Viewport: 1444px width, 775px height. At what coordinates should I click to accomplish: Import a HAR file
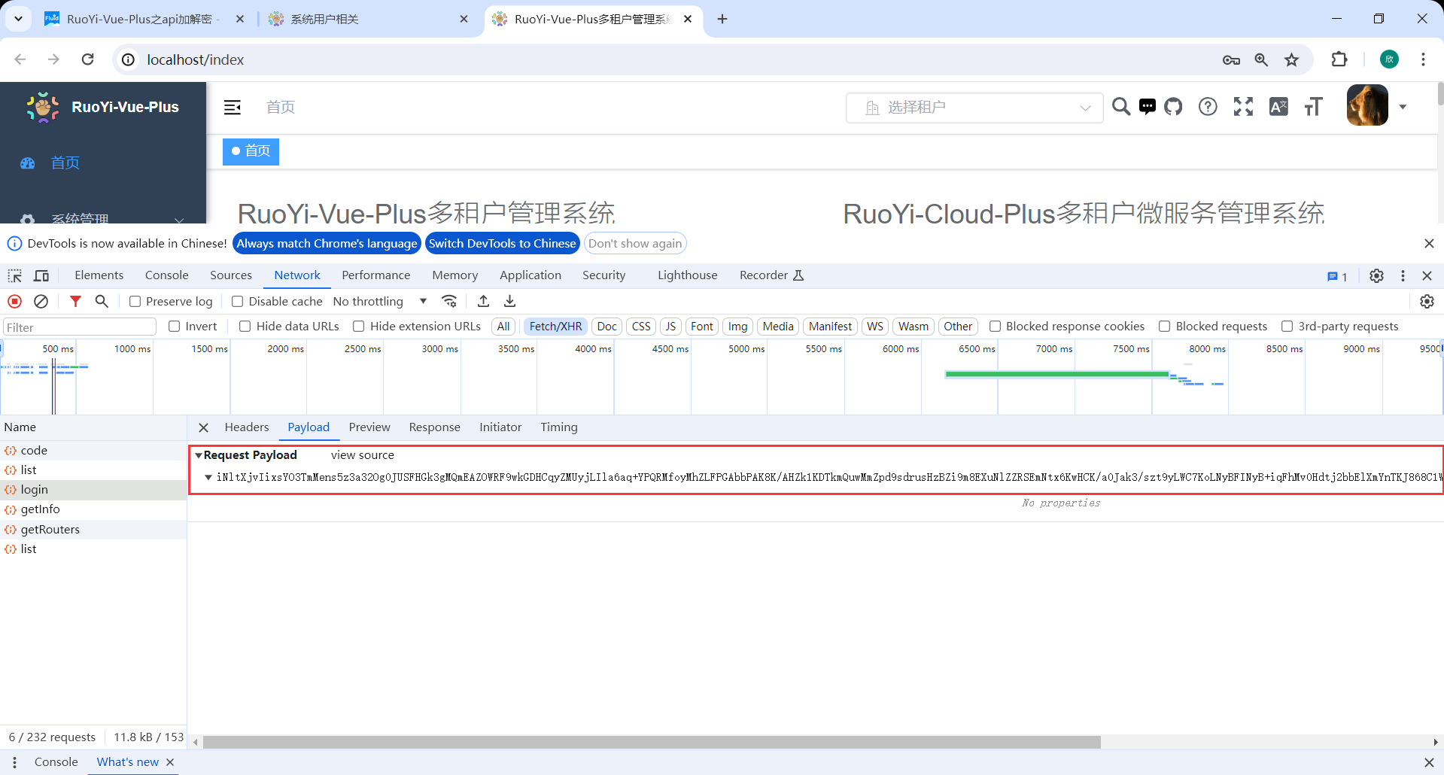tap(484, 301)
